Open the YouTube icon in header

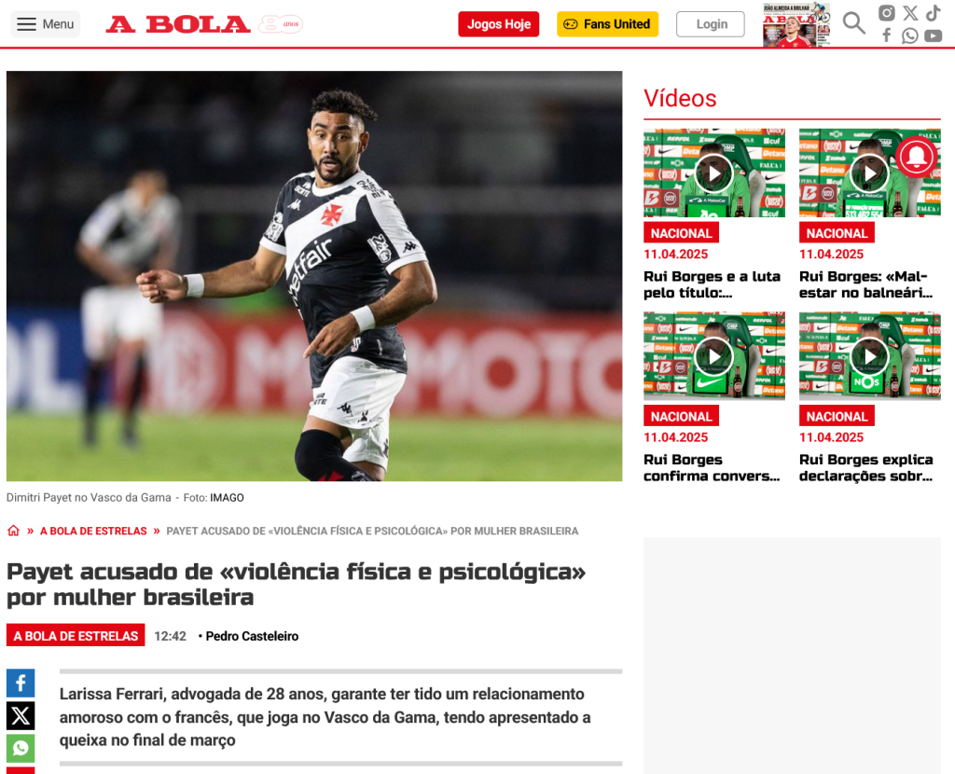coord(933,36)
